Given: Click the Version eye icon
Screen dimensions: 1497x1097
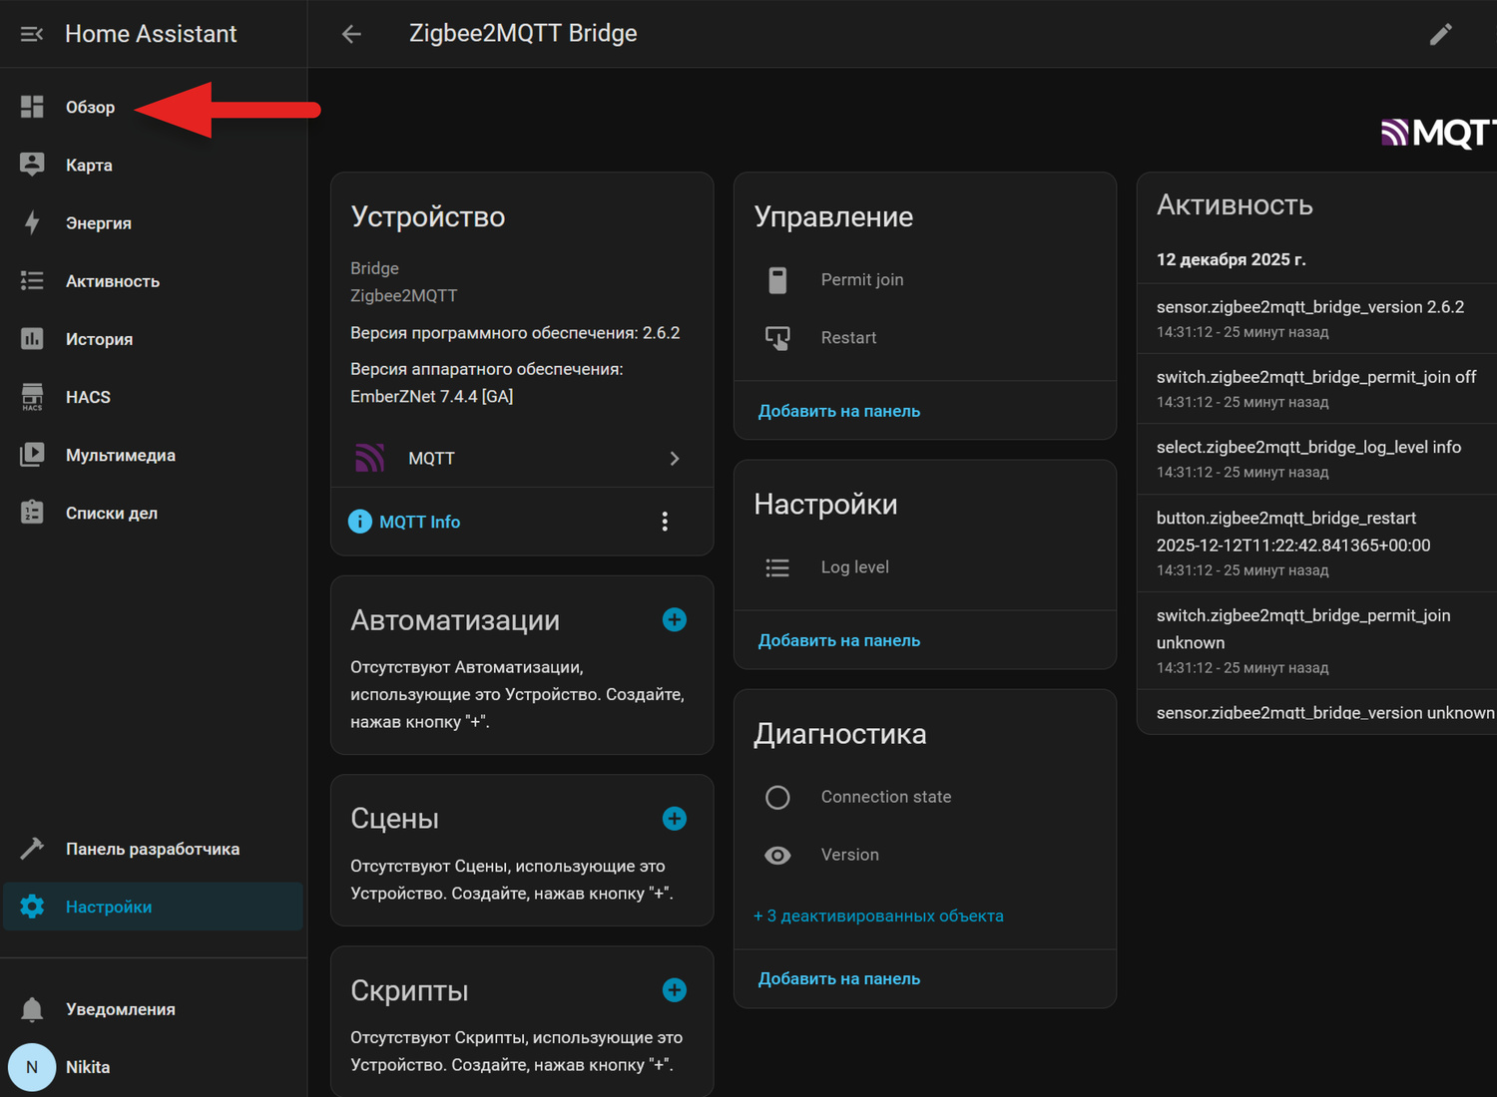Looking at the screenshot, I should (777, 855).
